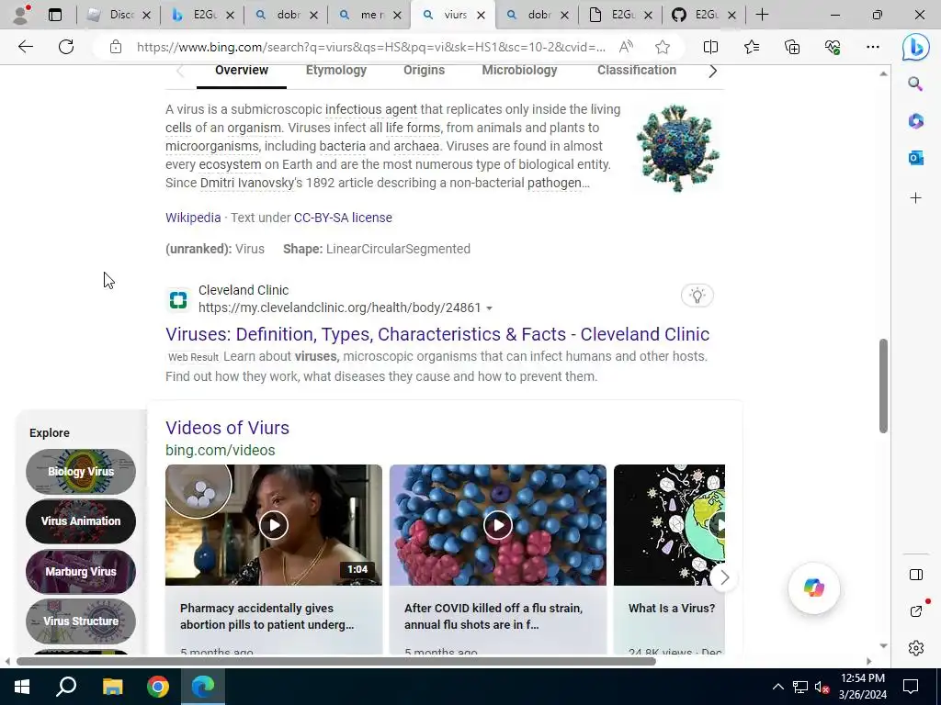Viewport: 941px width, 705px height.
Task: Open Browser essentials heart icon
Action: click(833, 47)
